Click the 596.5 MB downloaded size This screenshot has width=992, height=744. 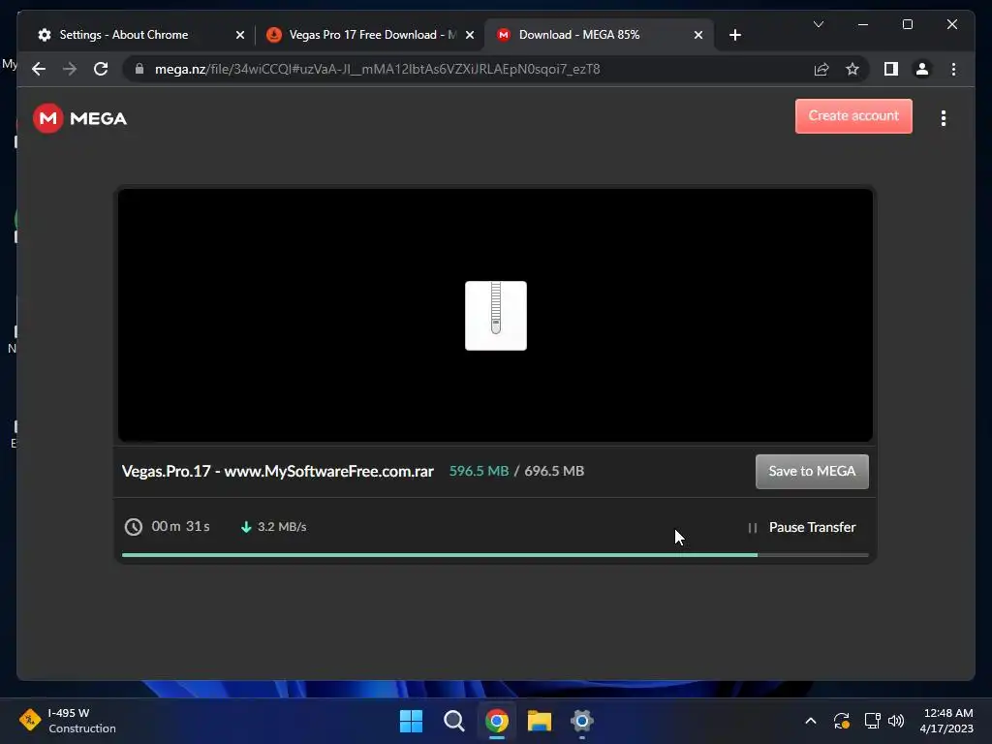coord(479,472)
